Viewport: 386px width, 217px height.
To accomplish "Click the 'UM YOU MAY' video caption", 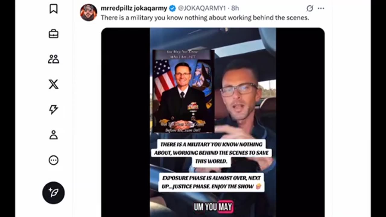I will (213, 207).
